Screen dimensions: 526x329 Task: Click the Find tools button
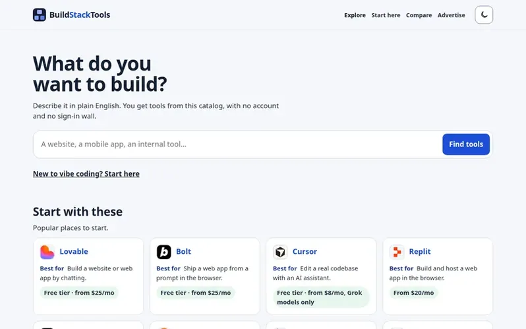click(466, 144)
